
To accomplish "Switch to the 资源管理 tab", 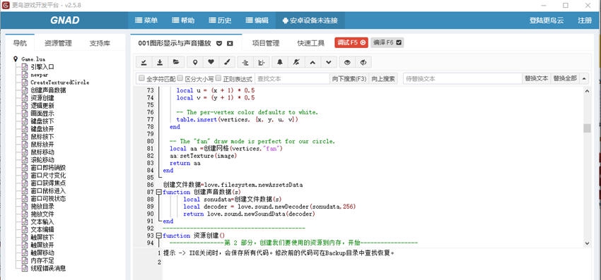I will click(58, 43).
